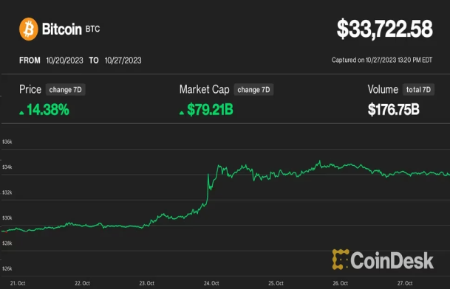
Task: Click the 23. Oct axis marker
Action: (147, 283)
